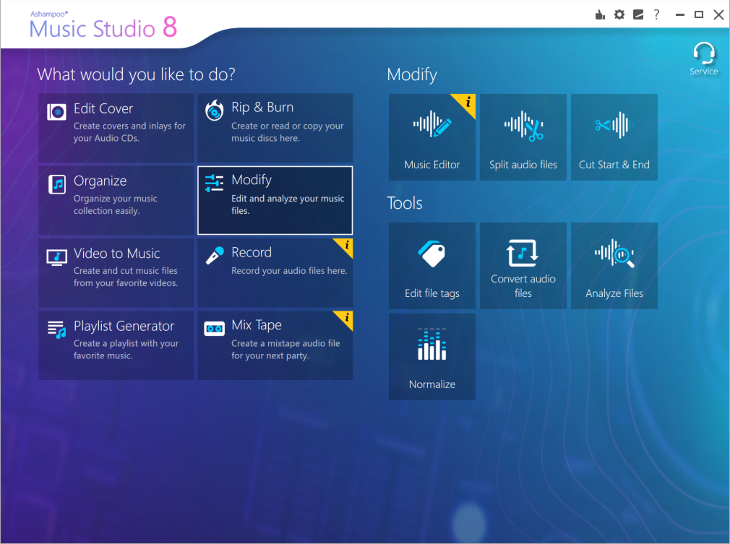
Task: Open the Organize feature
Action: [116, 200]
